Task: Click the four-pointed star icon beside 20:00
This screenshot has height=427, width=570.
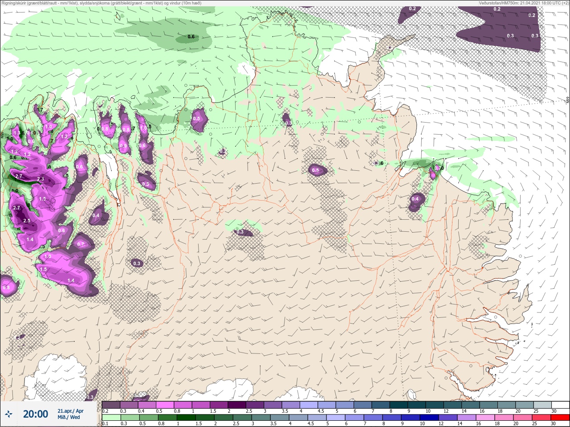Action: coord(8,414)
